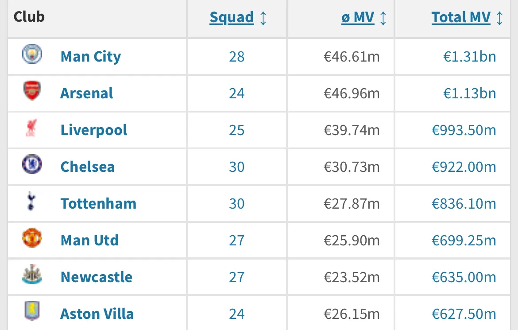Click the Newcastle club crest
The width and height of the screenshot is (518, 330).
[x=32, y=274]
